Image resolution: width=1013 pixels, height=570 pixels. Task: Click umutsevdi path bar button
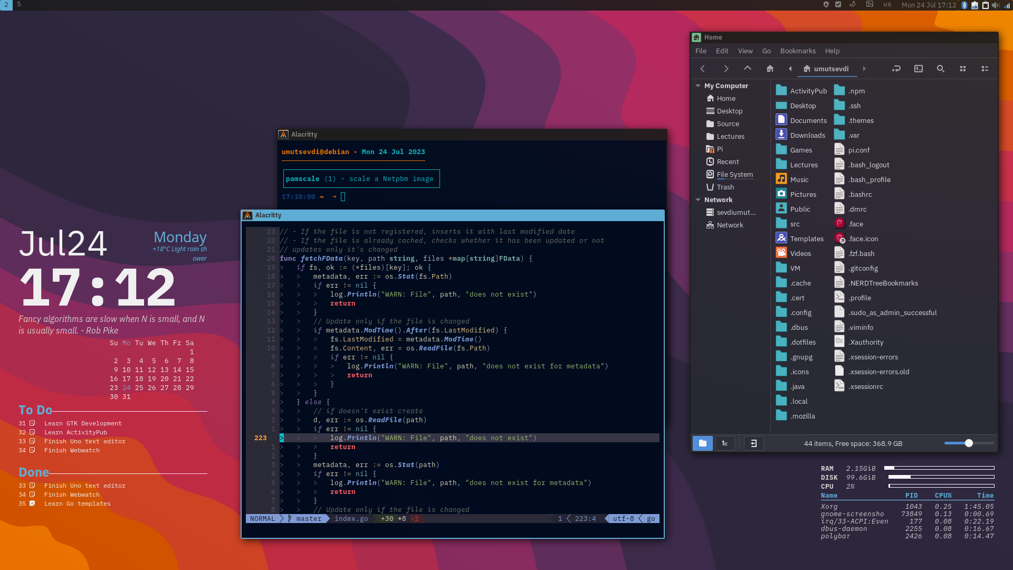[826, 69]
